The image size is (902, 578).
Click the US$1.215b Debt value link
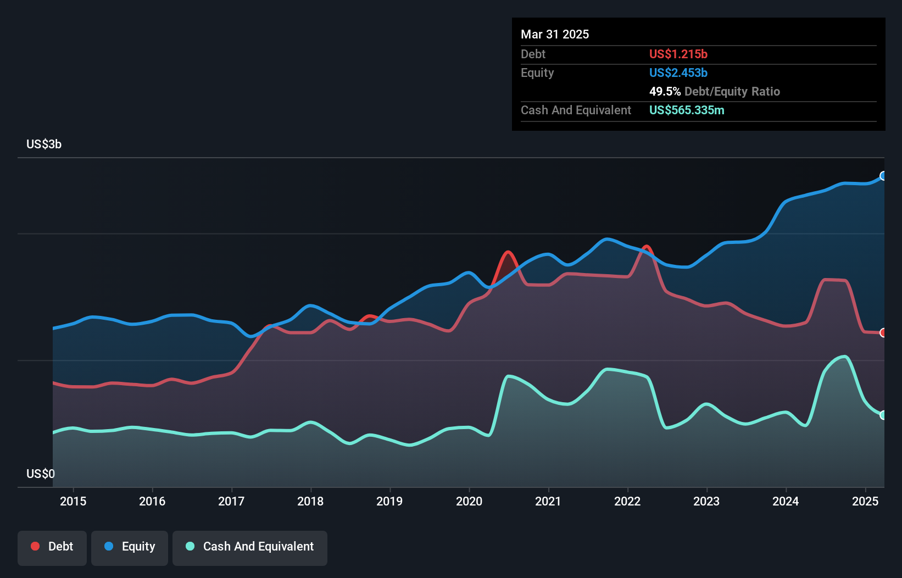point(679,54)
